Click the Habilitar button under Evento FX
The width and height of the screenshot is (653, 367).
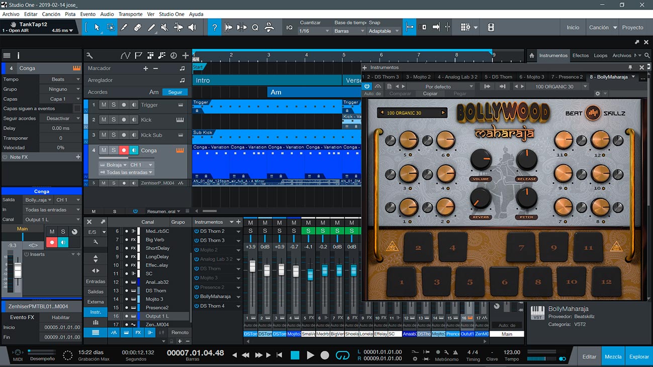61,317
